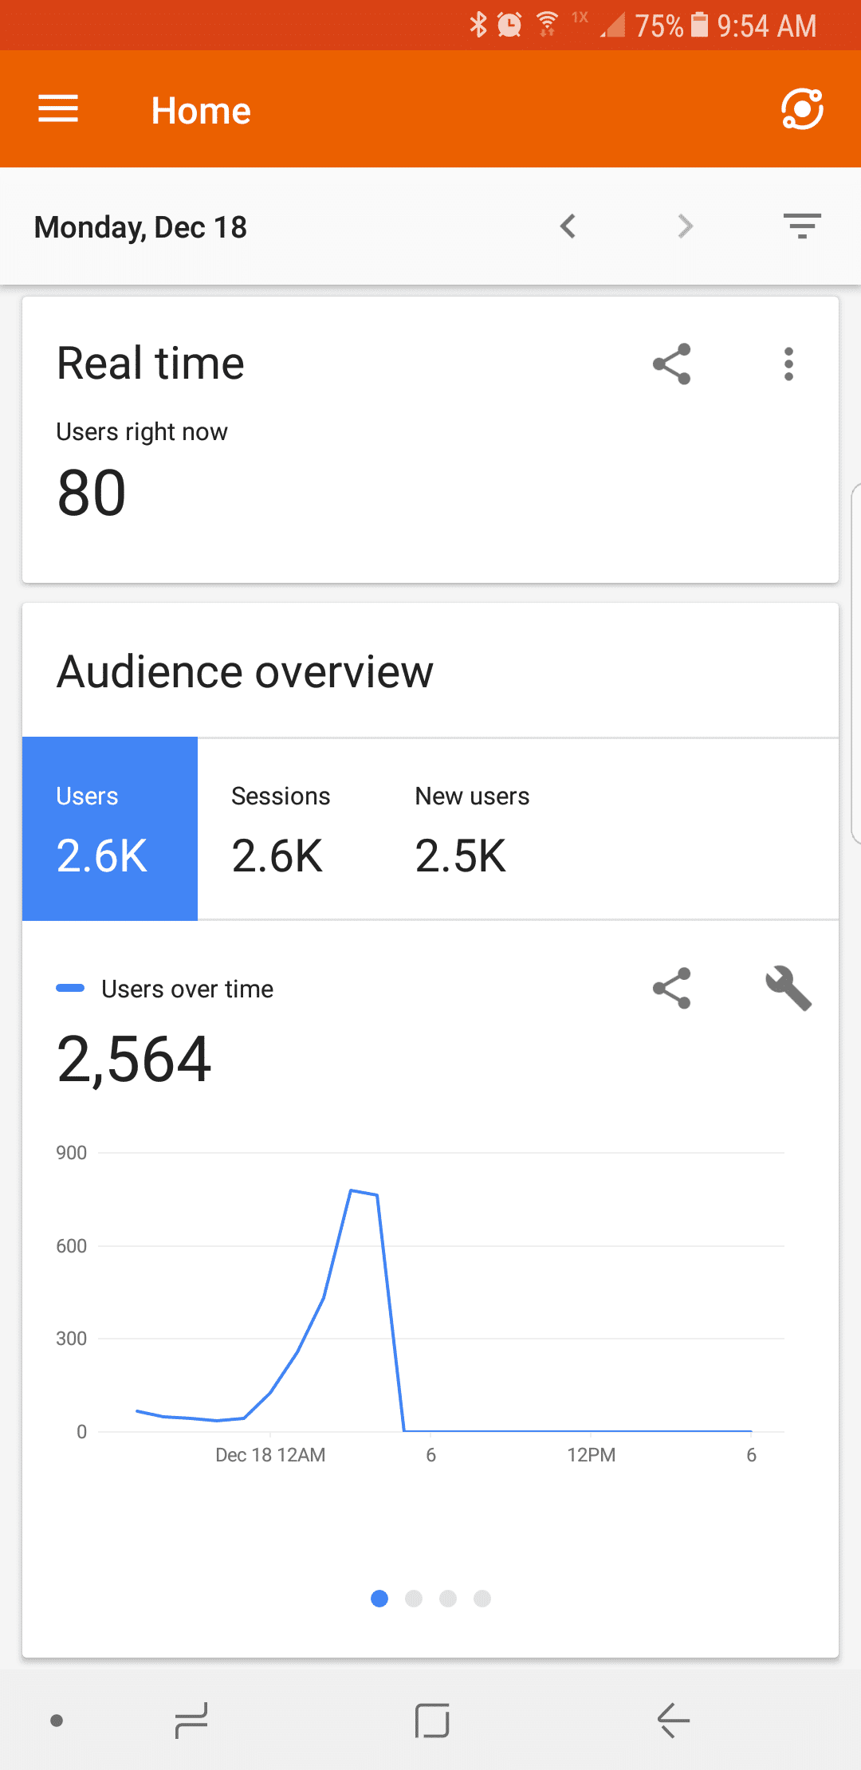Tap the Audience overview heading
Viewport: 861px width, 1770px height.
(x=245, y=671)
